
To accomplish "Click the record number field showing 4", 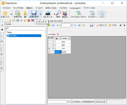I will [65, 25].
